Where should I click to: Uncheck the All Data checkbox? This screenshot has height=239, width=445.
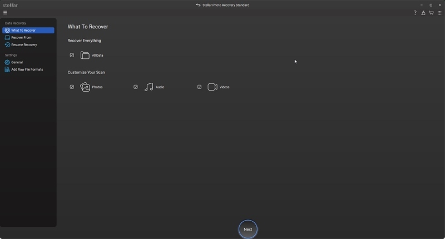(72, 56)
